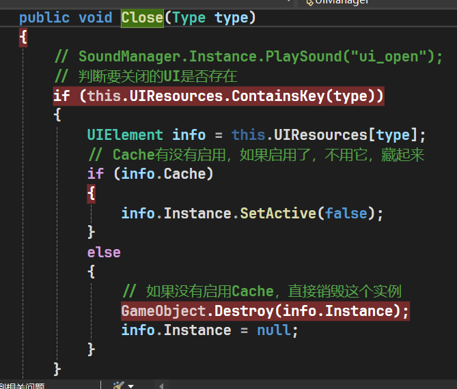Click the public keyword in method signature
The width and height of the screenshot is (457, 389).
coord(44,17)
